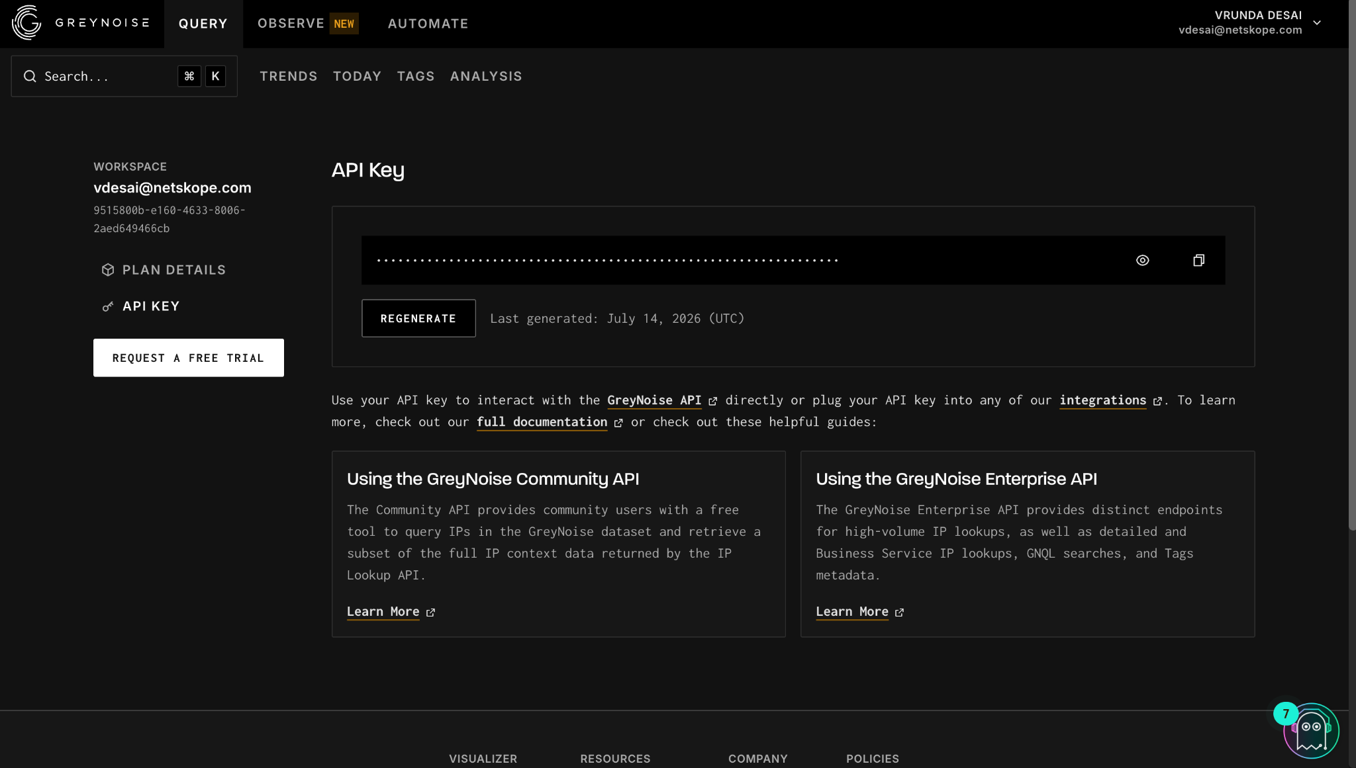This screenshot has height=768, width=1356.
Task: Open the integrations link
Action: click(x=1103, y=400)
